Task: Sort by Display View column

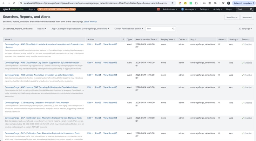Action: point(168,39)
